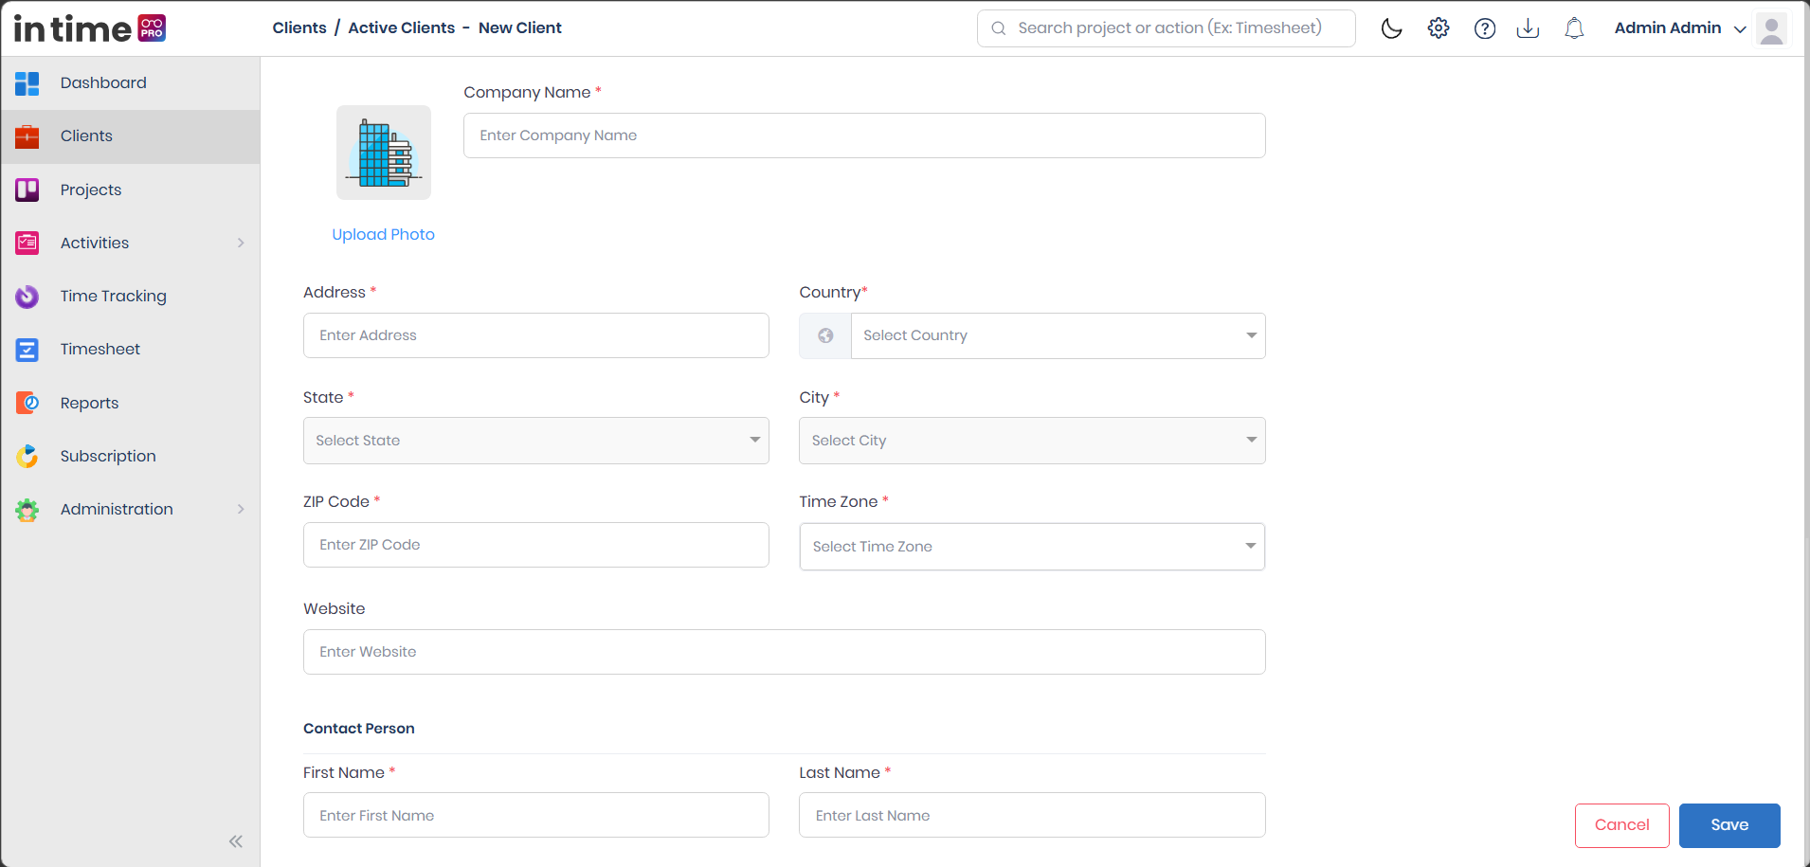Click the Projects sidebar icon
Screen dimensions: 1810x867
pyautogui.click(x=27, y=190)
